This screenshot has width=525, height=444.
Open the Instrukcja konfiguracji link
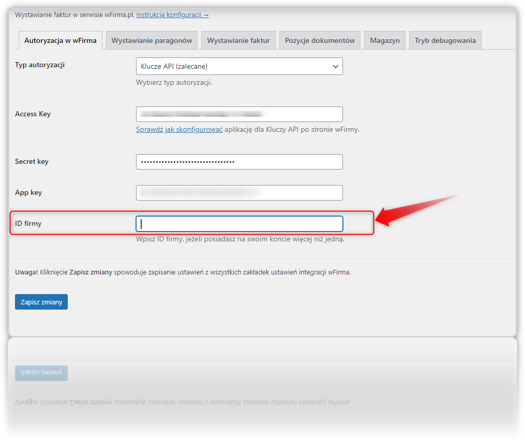coord(172,14)
